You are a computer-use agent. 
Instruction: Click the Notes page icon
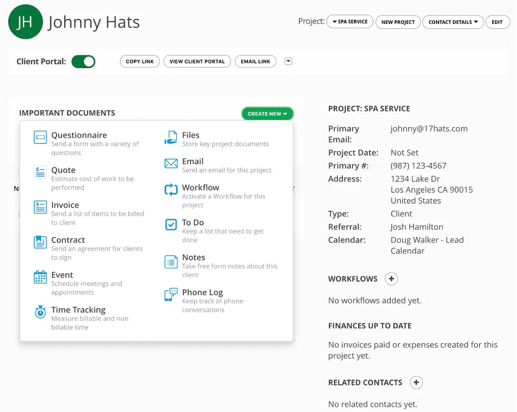point(171,262)
